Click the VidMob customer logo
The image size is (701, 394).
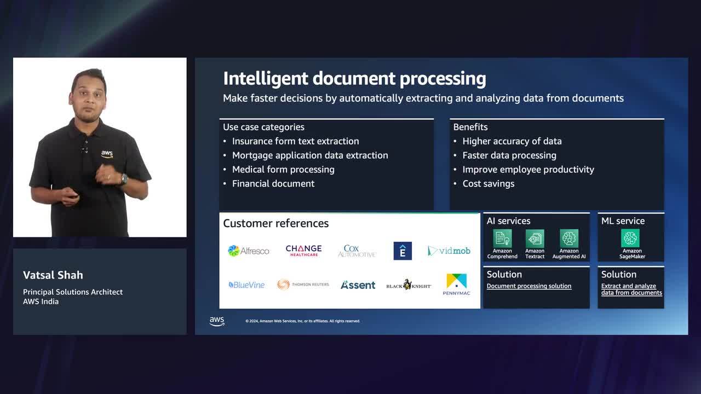449,251
